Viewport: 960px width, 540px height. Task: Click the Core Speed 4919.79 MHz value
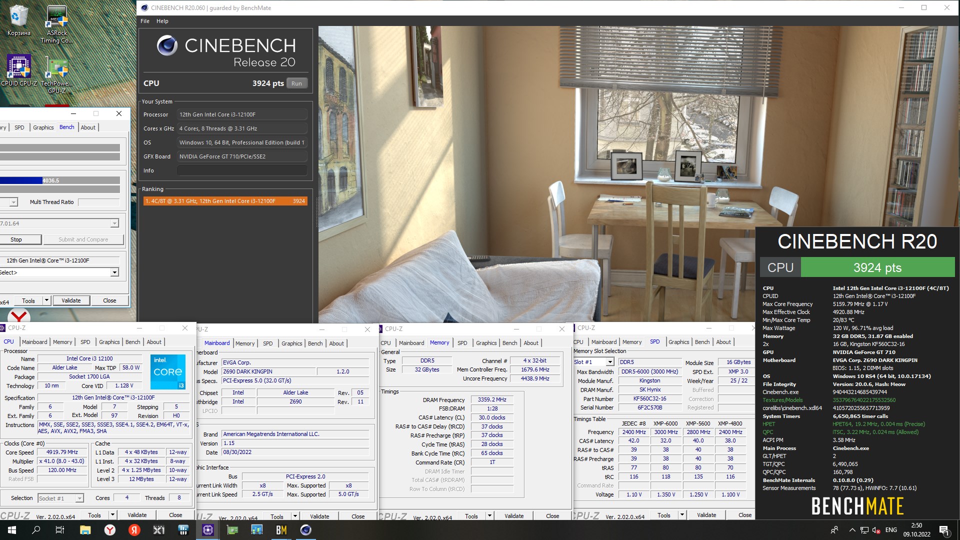coord(62,452)
